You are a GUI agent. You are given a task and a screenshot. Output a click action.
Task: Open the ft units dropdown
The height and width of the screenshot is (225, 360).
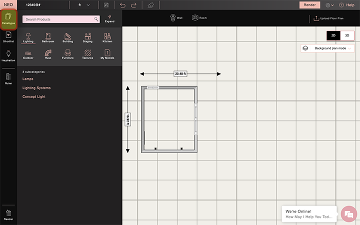click(x=84, y=5)
